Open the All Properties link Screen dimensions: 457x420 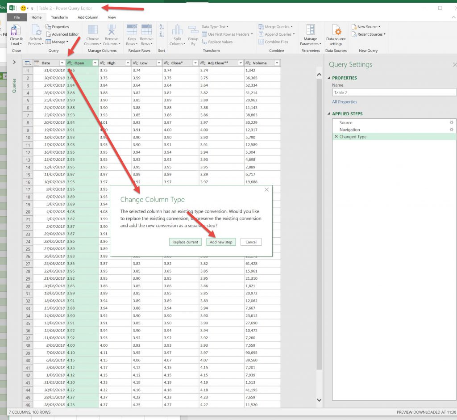pos(345,102)
